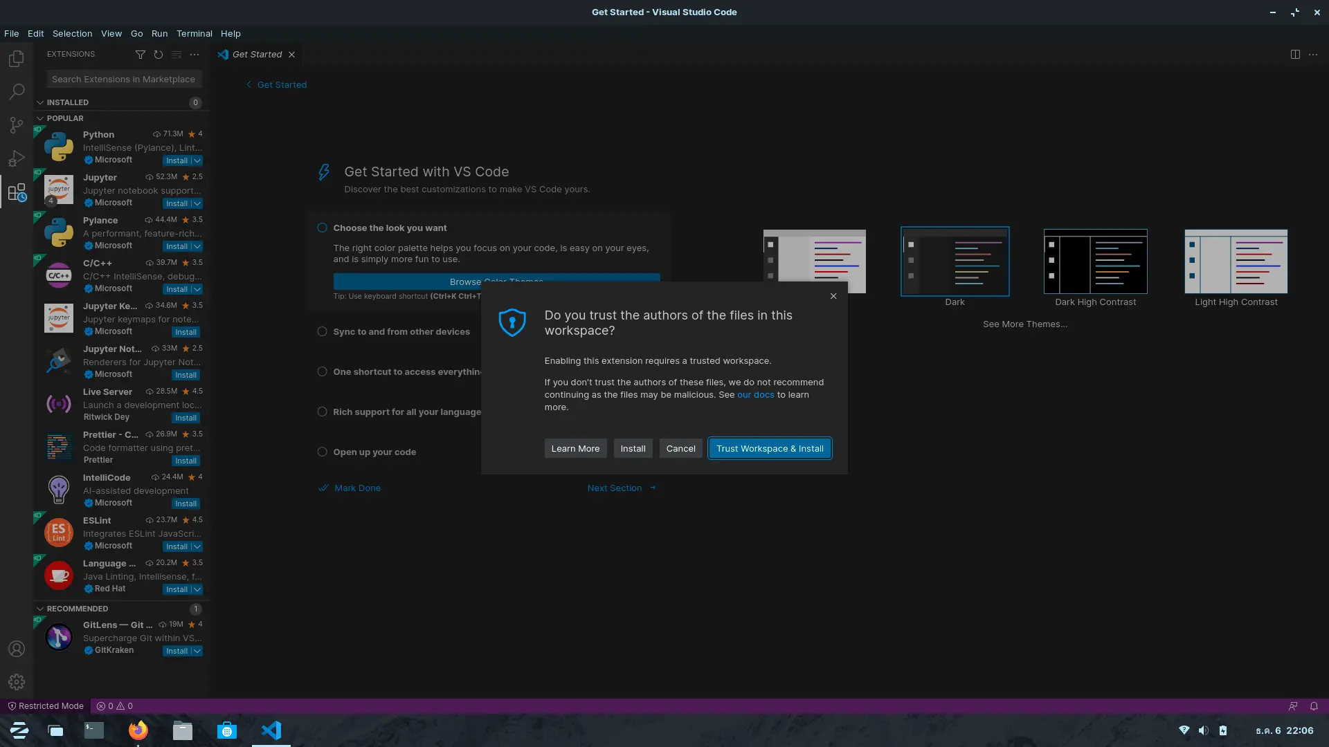Open the Search view in activity bar
The width and height of the screenshot is (1329, 747).
click(x=17, y=92)
